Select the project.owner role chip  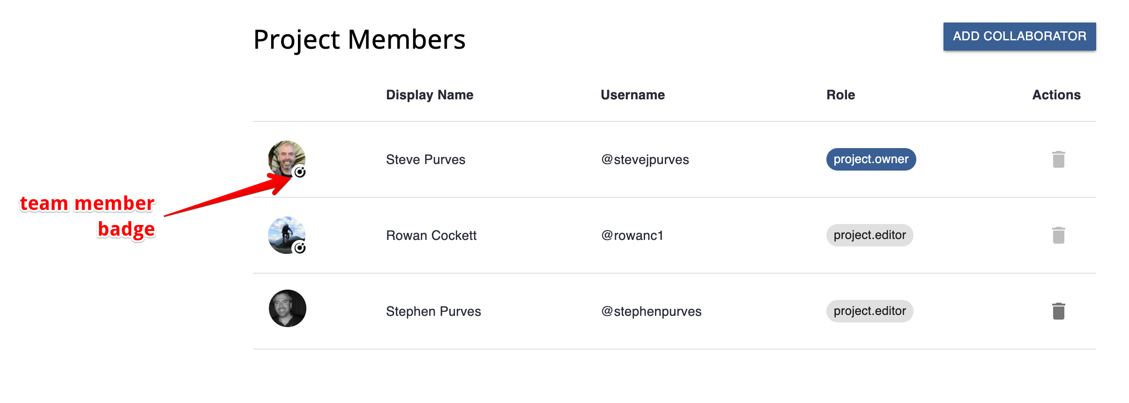(x=871, y=159)
